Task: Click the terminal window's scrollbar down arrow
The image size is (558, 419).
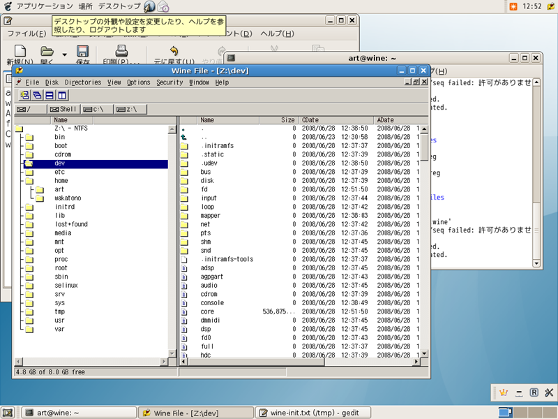Action: [536, 264]
